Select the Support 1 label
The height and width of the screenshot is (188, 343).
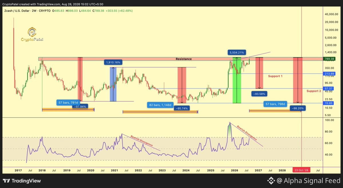[x=275, y=76]
